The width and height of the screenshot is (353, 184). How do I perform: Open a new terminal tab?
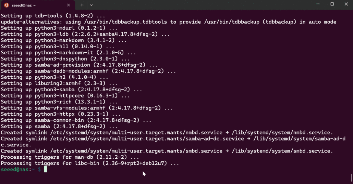pyautogui.click(x=82, y=5)
